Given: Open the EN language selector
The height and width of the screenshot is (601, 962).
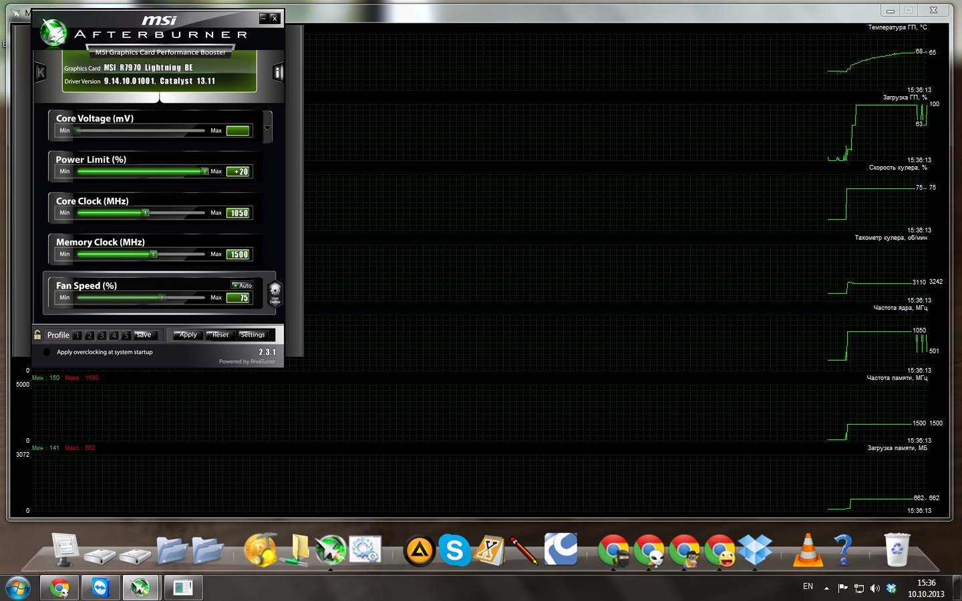Looking at the screenshot, I should [808, 586].
